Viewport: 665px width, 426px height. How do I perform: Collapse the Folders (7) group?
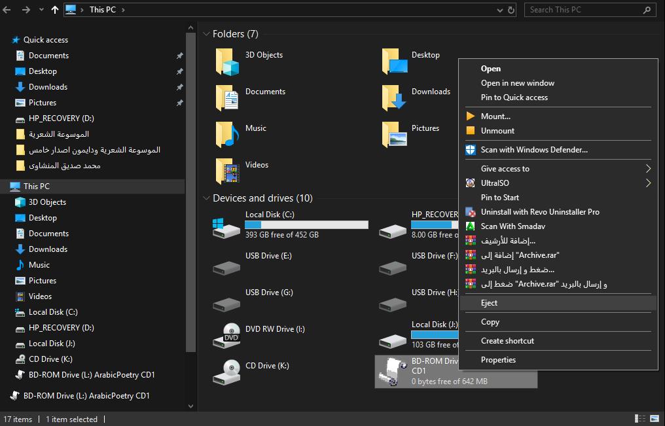pyautogui.click(x=206, y=34)
